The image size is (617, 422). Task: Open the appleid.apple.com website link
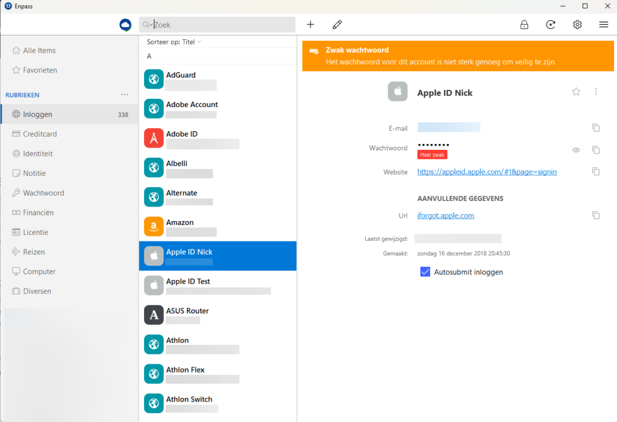pos(487,172)
